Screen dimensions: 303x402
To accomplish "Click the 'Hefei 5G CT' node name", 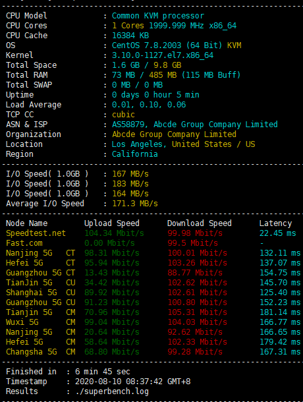I will pos(40,263).
